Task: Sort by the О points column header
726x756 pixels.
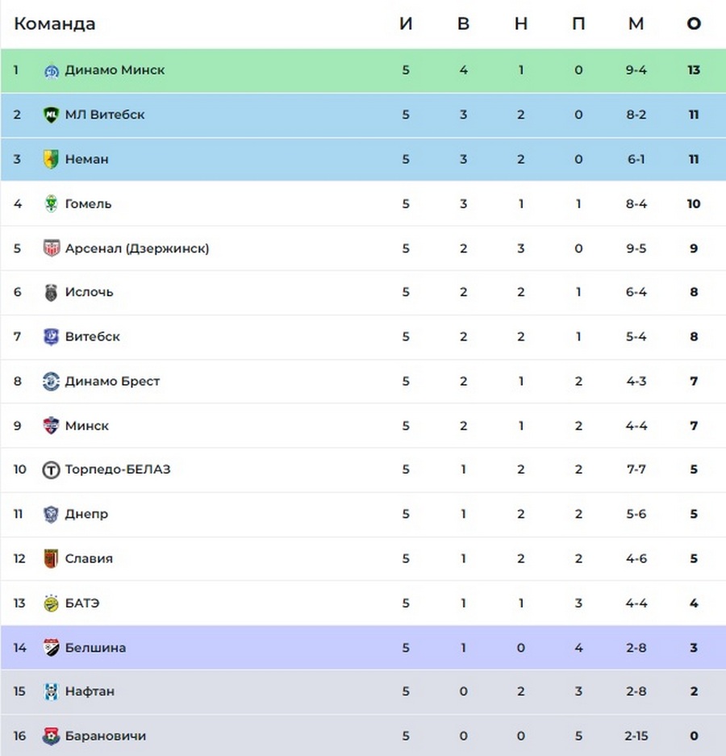Action: [694, 23]
